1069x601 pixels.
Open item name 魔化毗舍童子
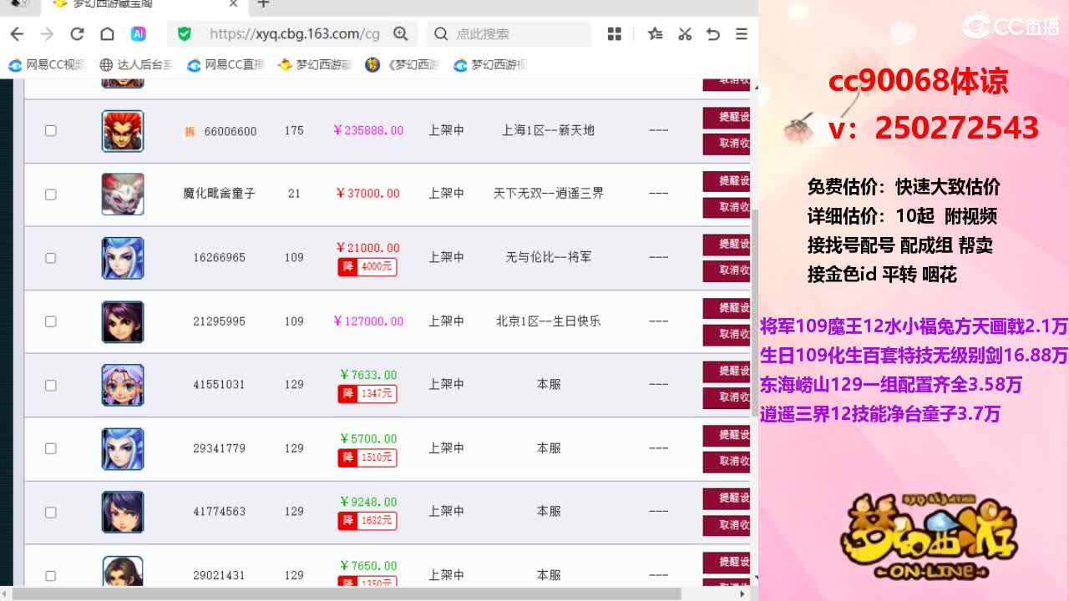point(220,194)
